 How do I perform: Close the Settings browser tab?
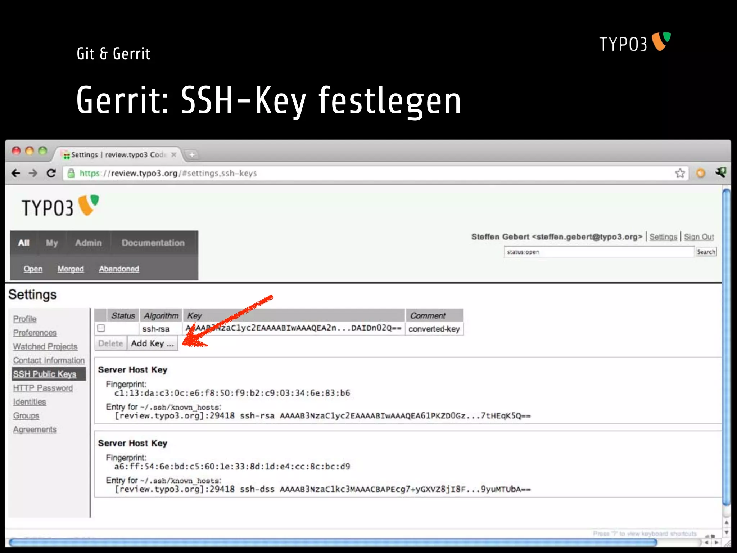click(174, 155)
